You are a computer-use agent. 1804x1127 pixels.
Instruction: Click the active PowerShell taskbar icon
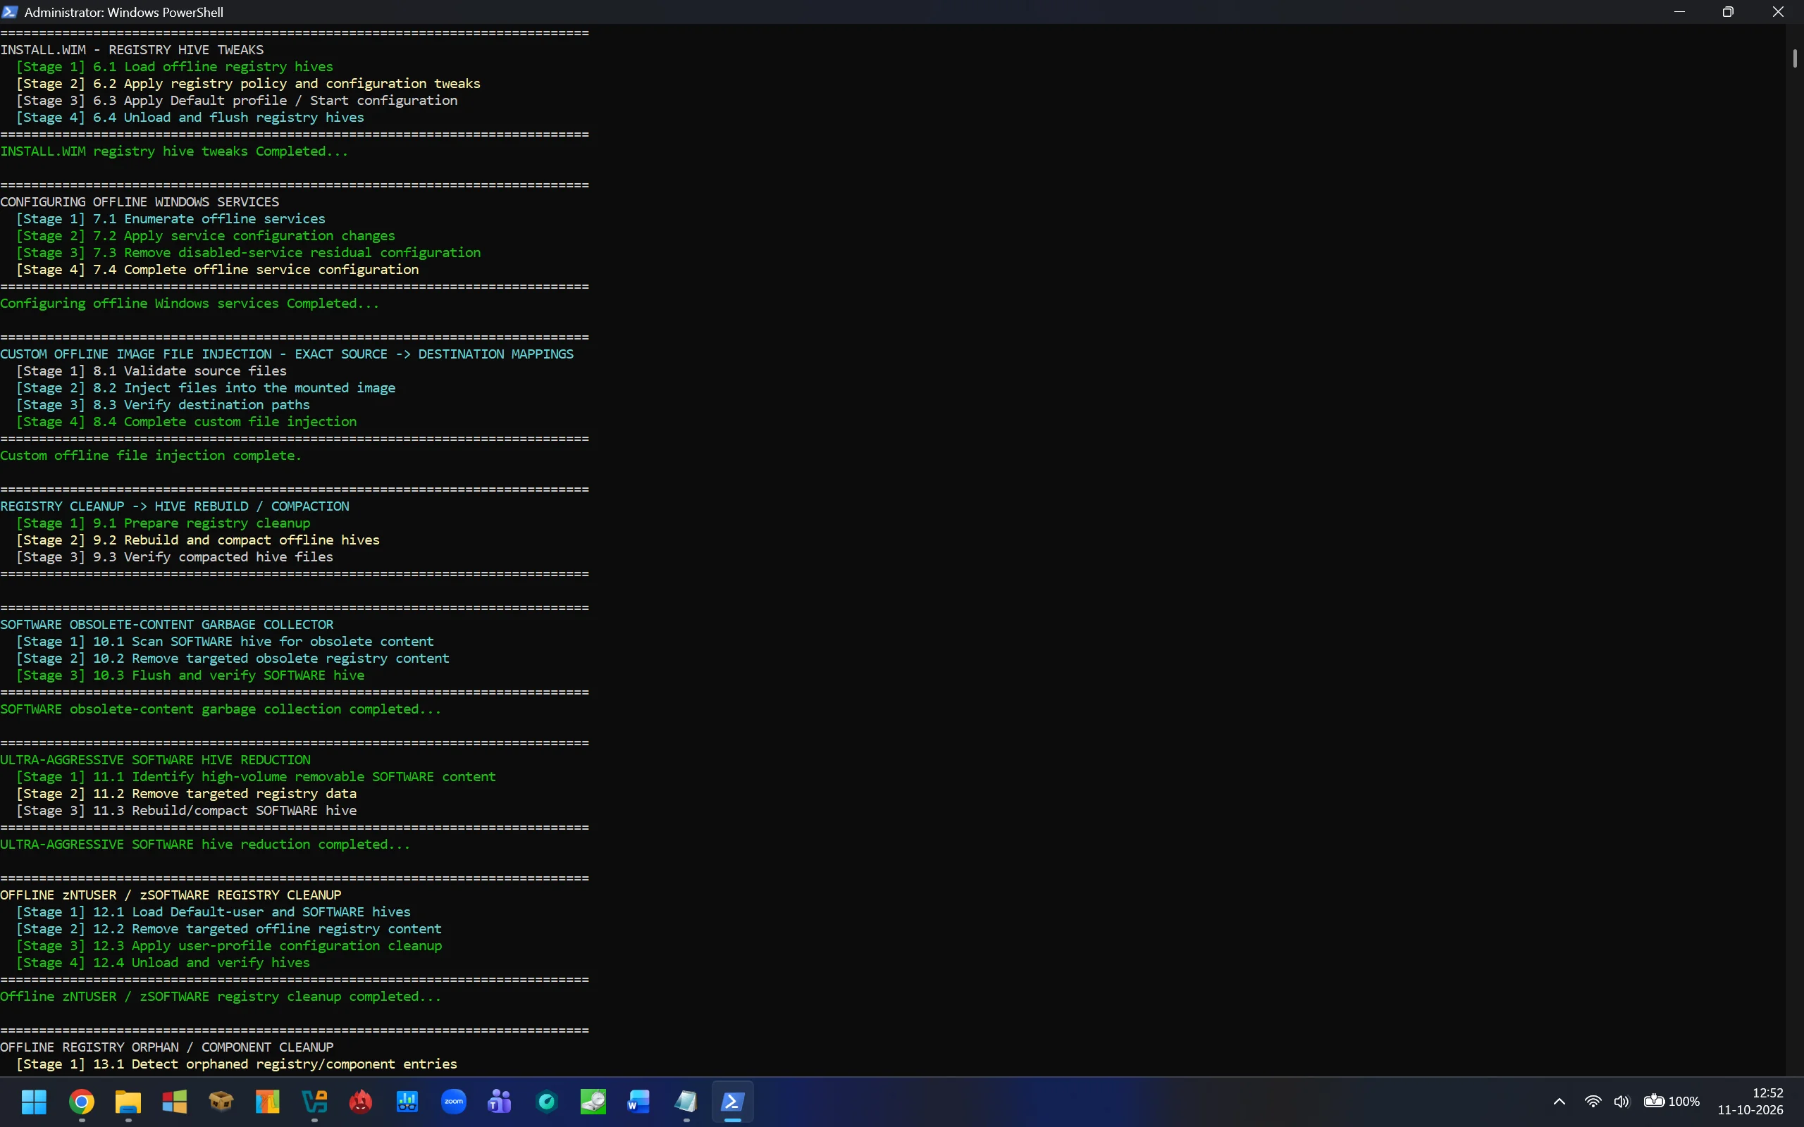coord(733,1101)
